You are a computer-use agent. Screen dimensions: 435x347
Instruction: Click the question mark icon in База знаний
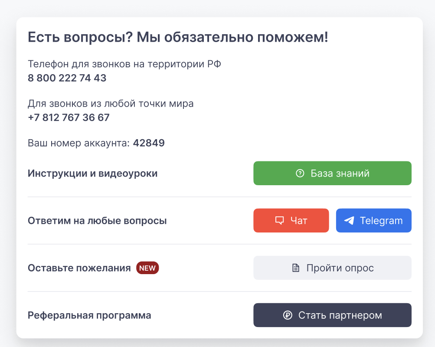(x=300, y=173)
